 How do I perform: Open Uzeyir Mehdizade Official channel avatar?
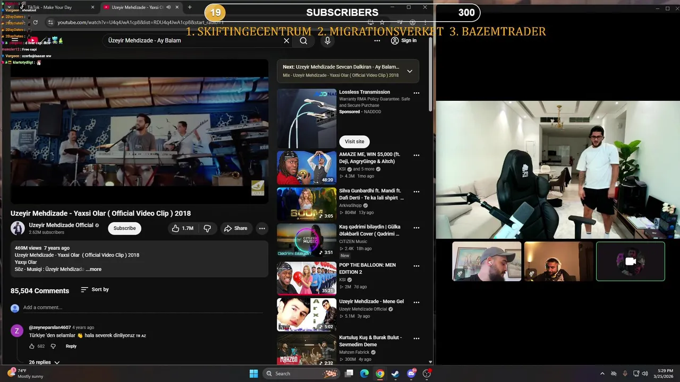pyautogui.click(x=18, y=228)
